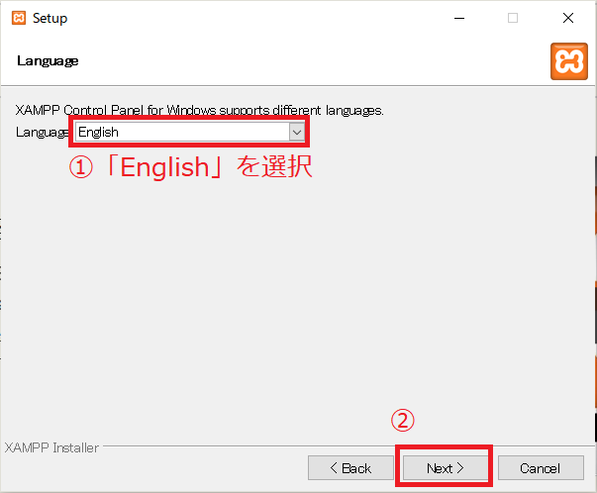Open the Language combo box

click(189, 132)
